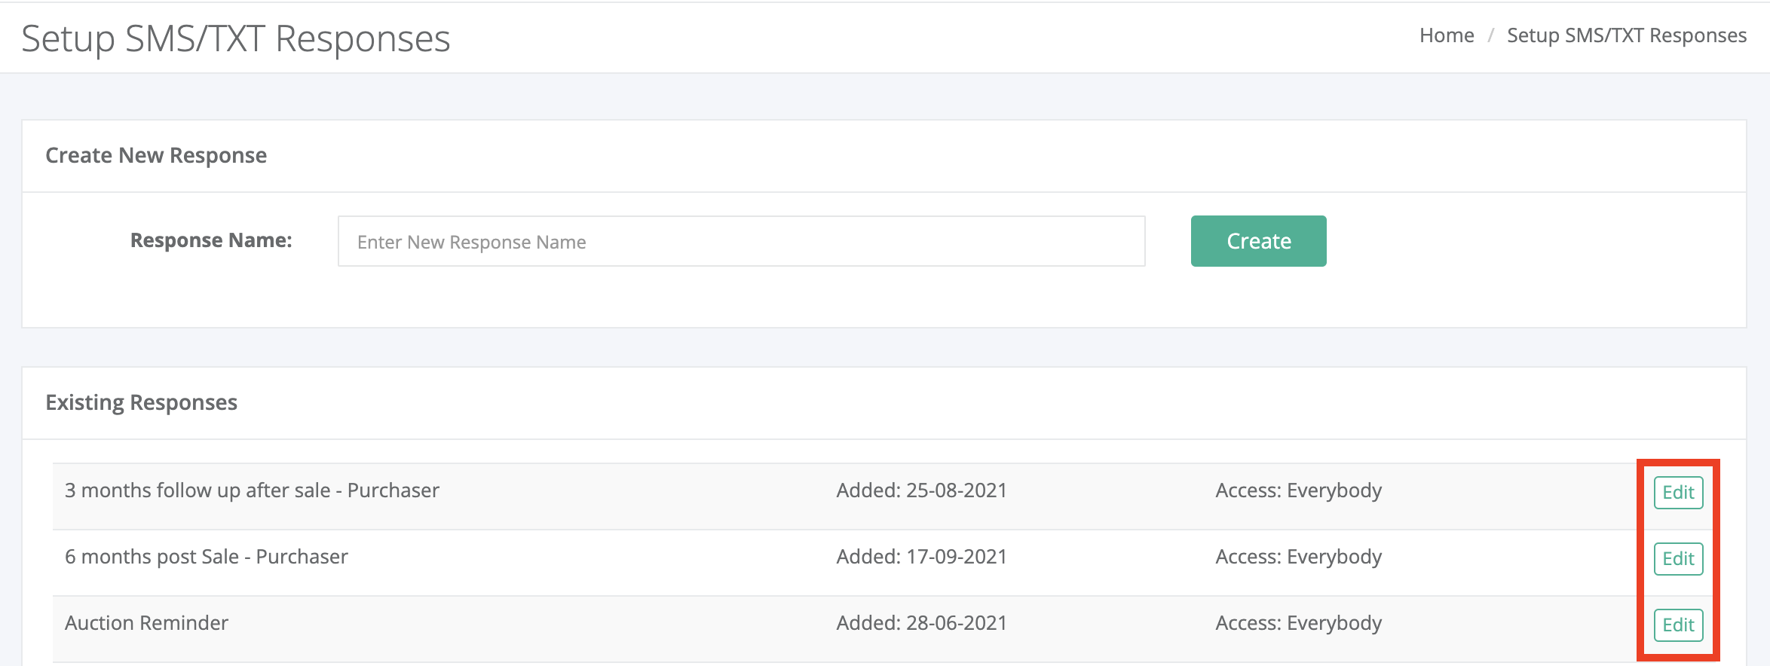Select the Auction Reminder row name
The image size is (1770, 666).
pyautogui.click(x=146, y=623)
